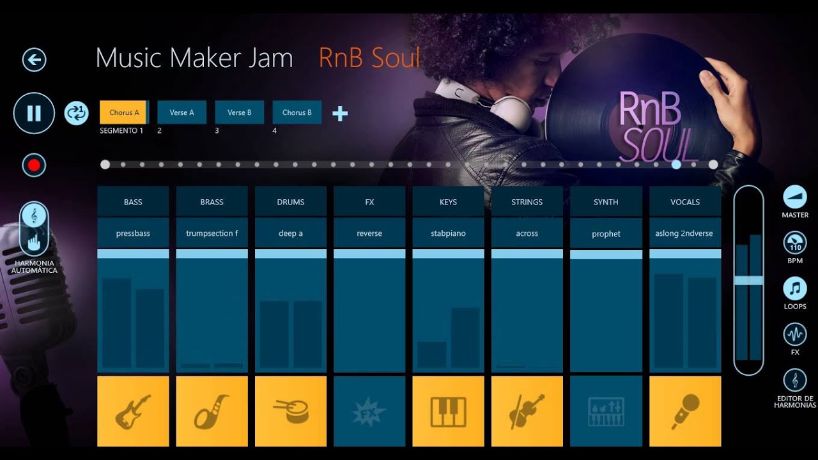The width and height of the screenshot is (818, 460).
Task: Open the BPM tempo setting
Action: (x=795, y=243)
